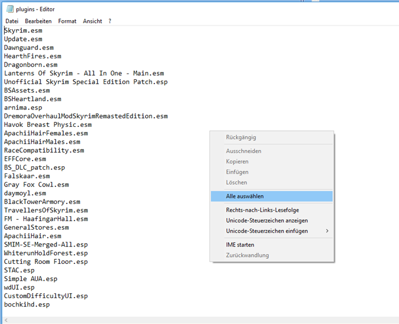Click Rückgängig in the context menu
399x324 pixels.
click(x=241, y=138)
